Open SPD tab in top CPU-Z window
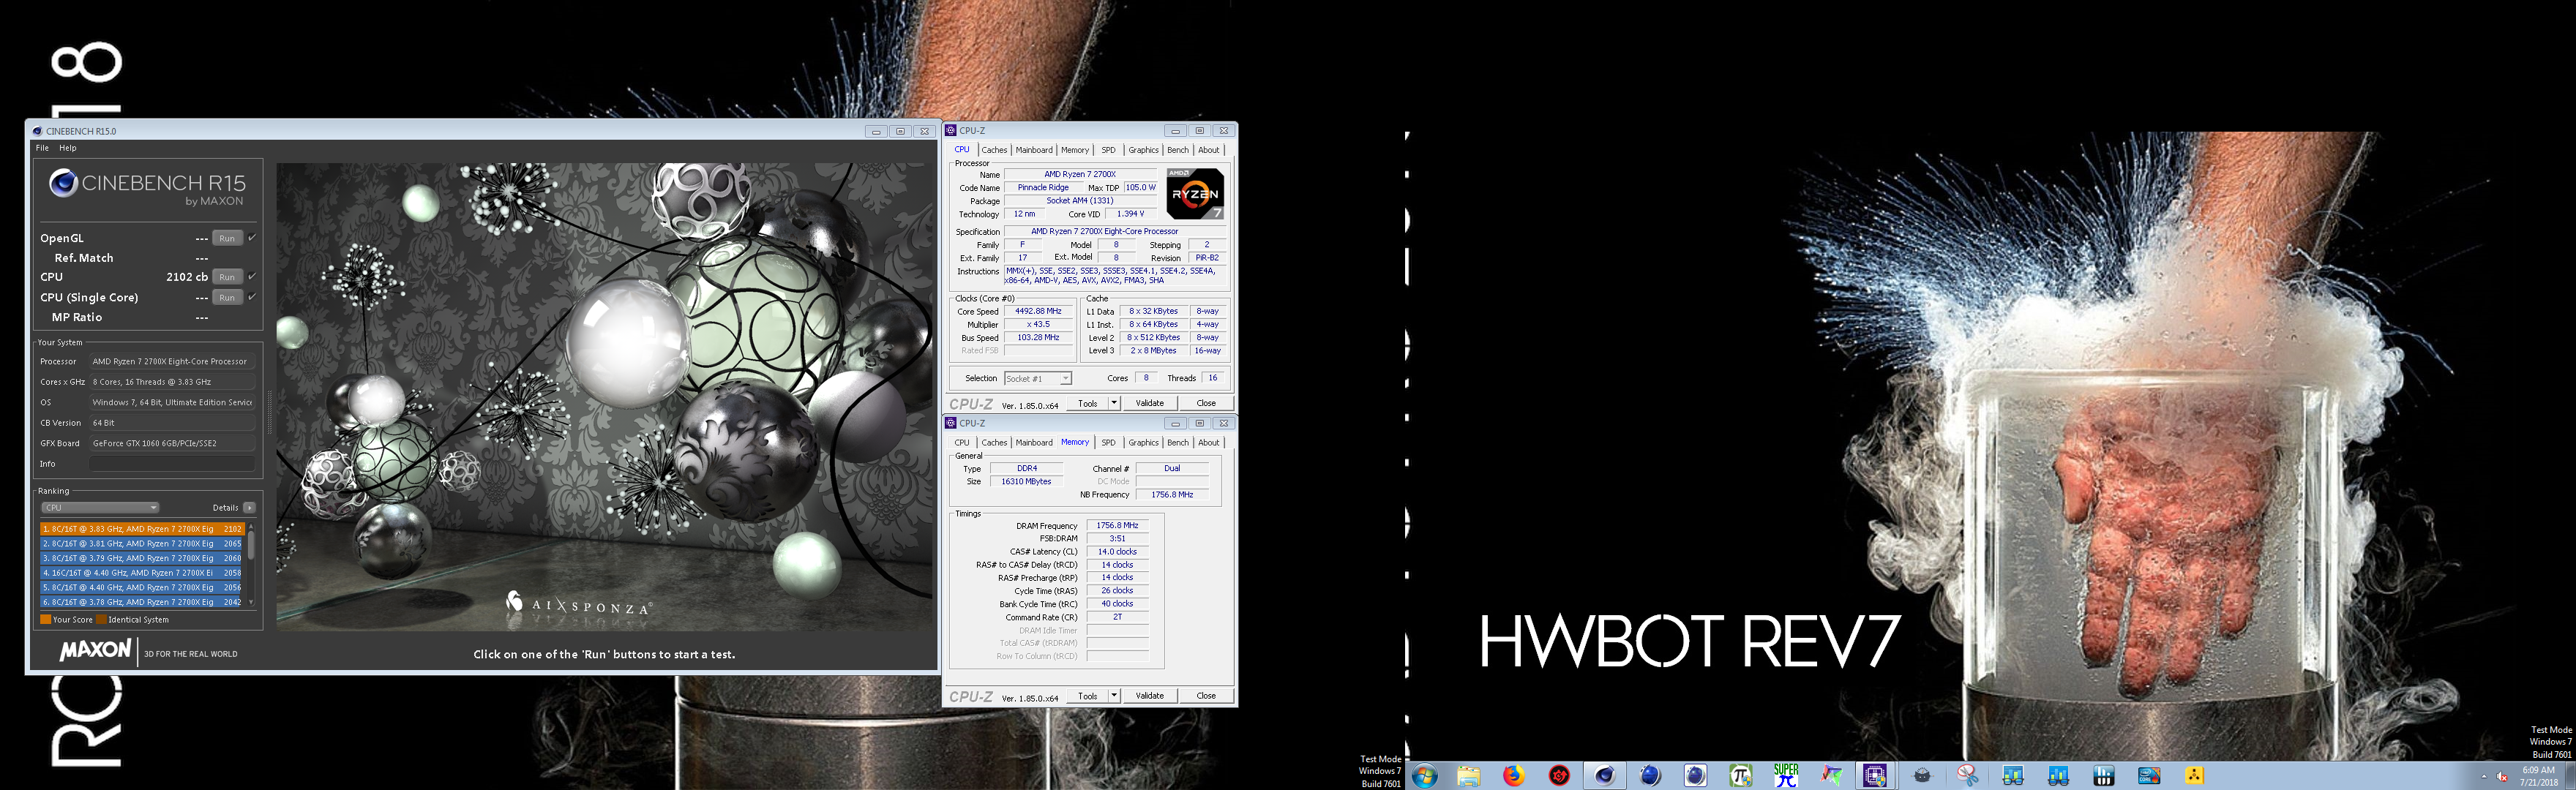 (x=1108, y=150)
